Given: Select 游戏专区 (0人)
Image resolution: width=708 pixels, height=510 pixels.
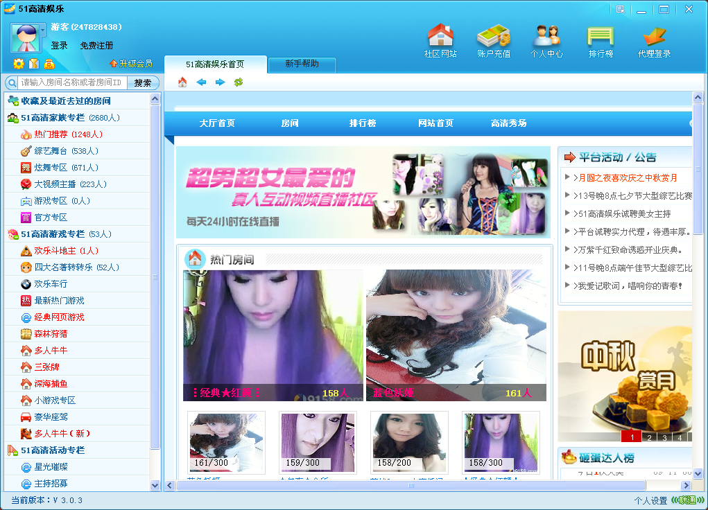Looking at the screenshot, I should 77,201.
